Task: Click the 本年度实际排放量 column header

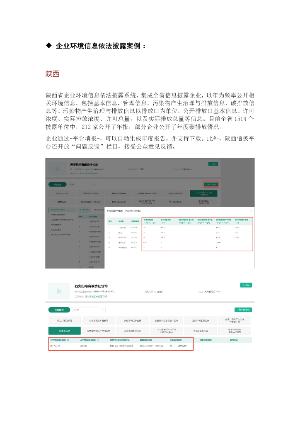Action: 60,340
